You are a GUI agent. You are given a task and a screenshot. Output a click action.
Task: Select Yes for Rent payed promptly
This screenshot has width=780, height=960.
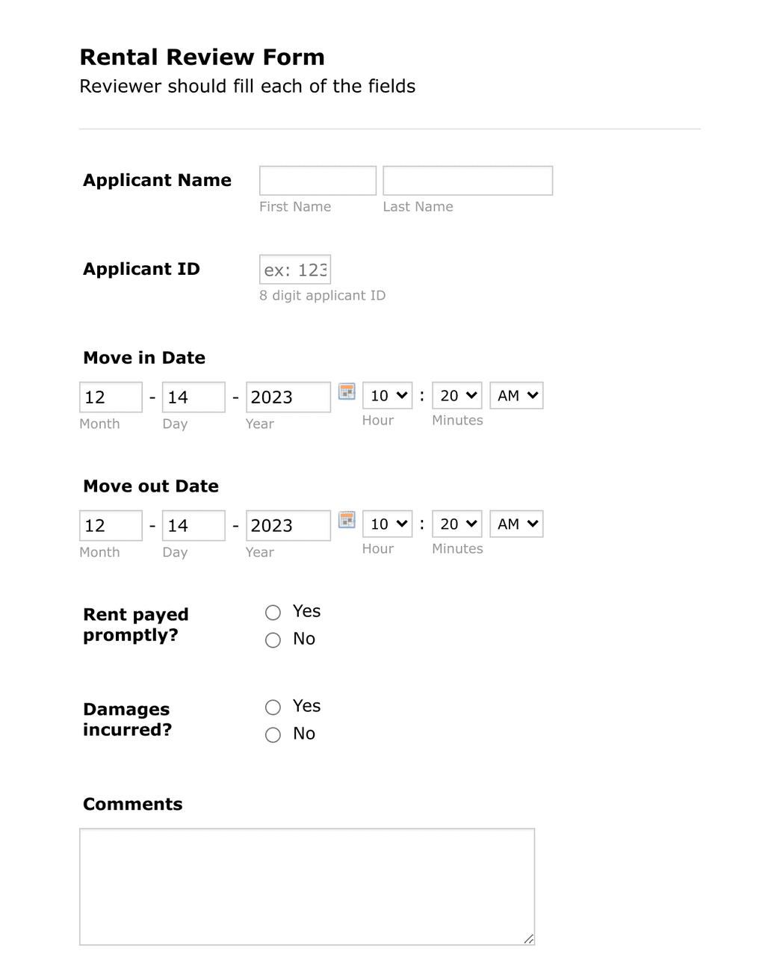(273, 612)
